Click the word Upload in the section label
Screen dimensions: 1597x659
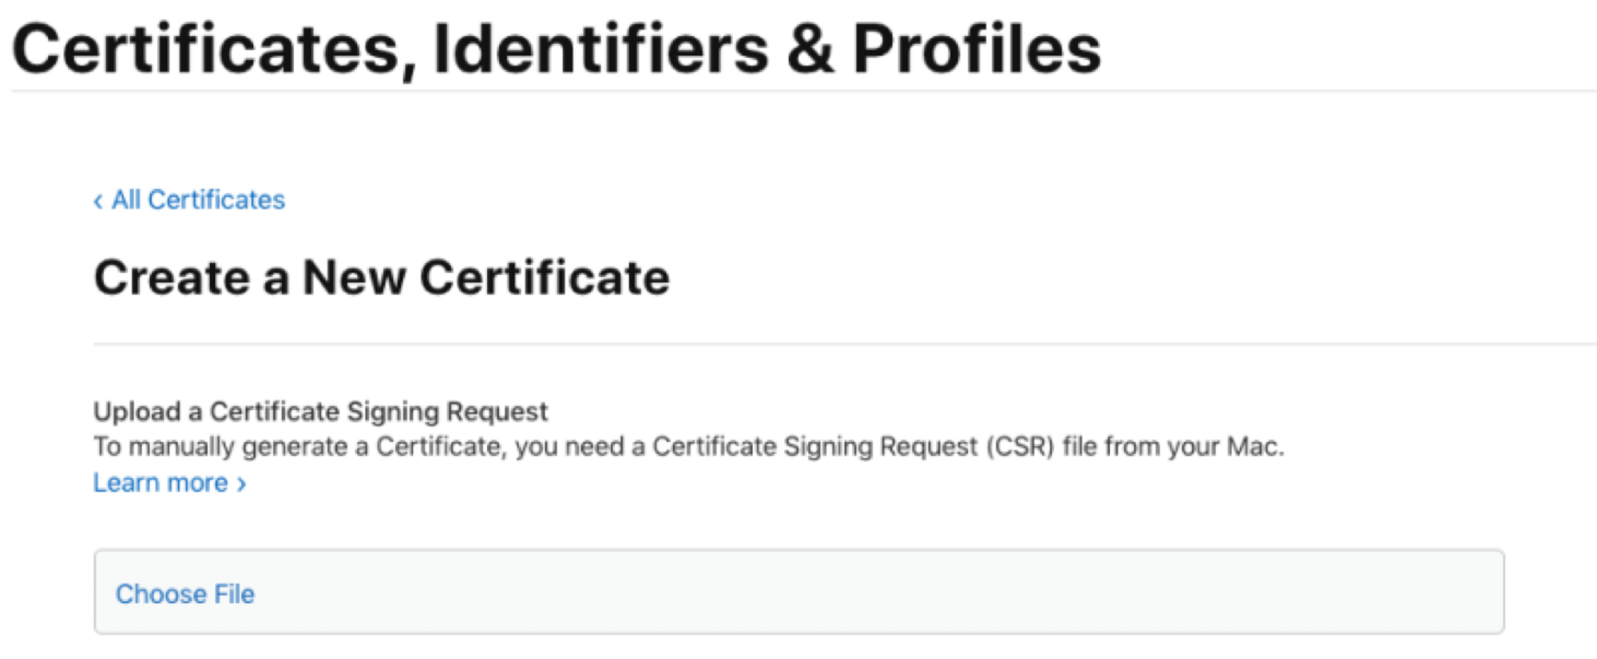[x=137, y=412]
